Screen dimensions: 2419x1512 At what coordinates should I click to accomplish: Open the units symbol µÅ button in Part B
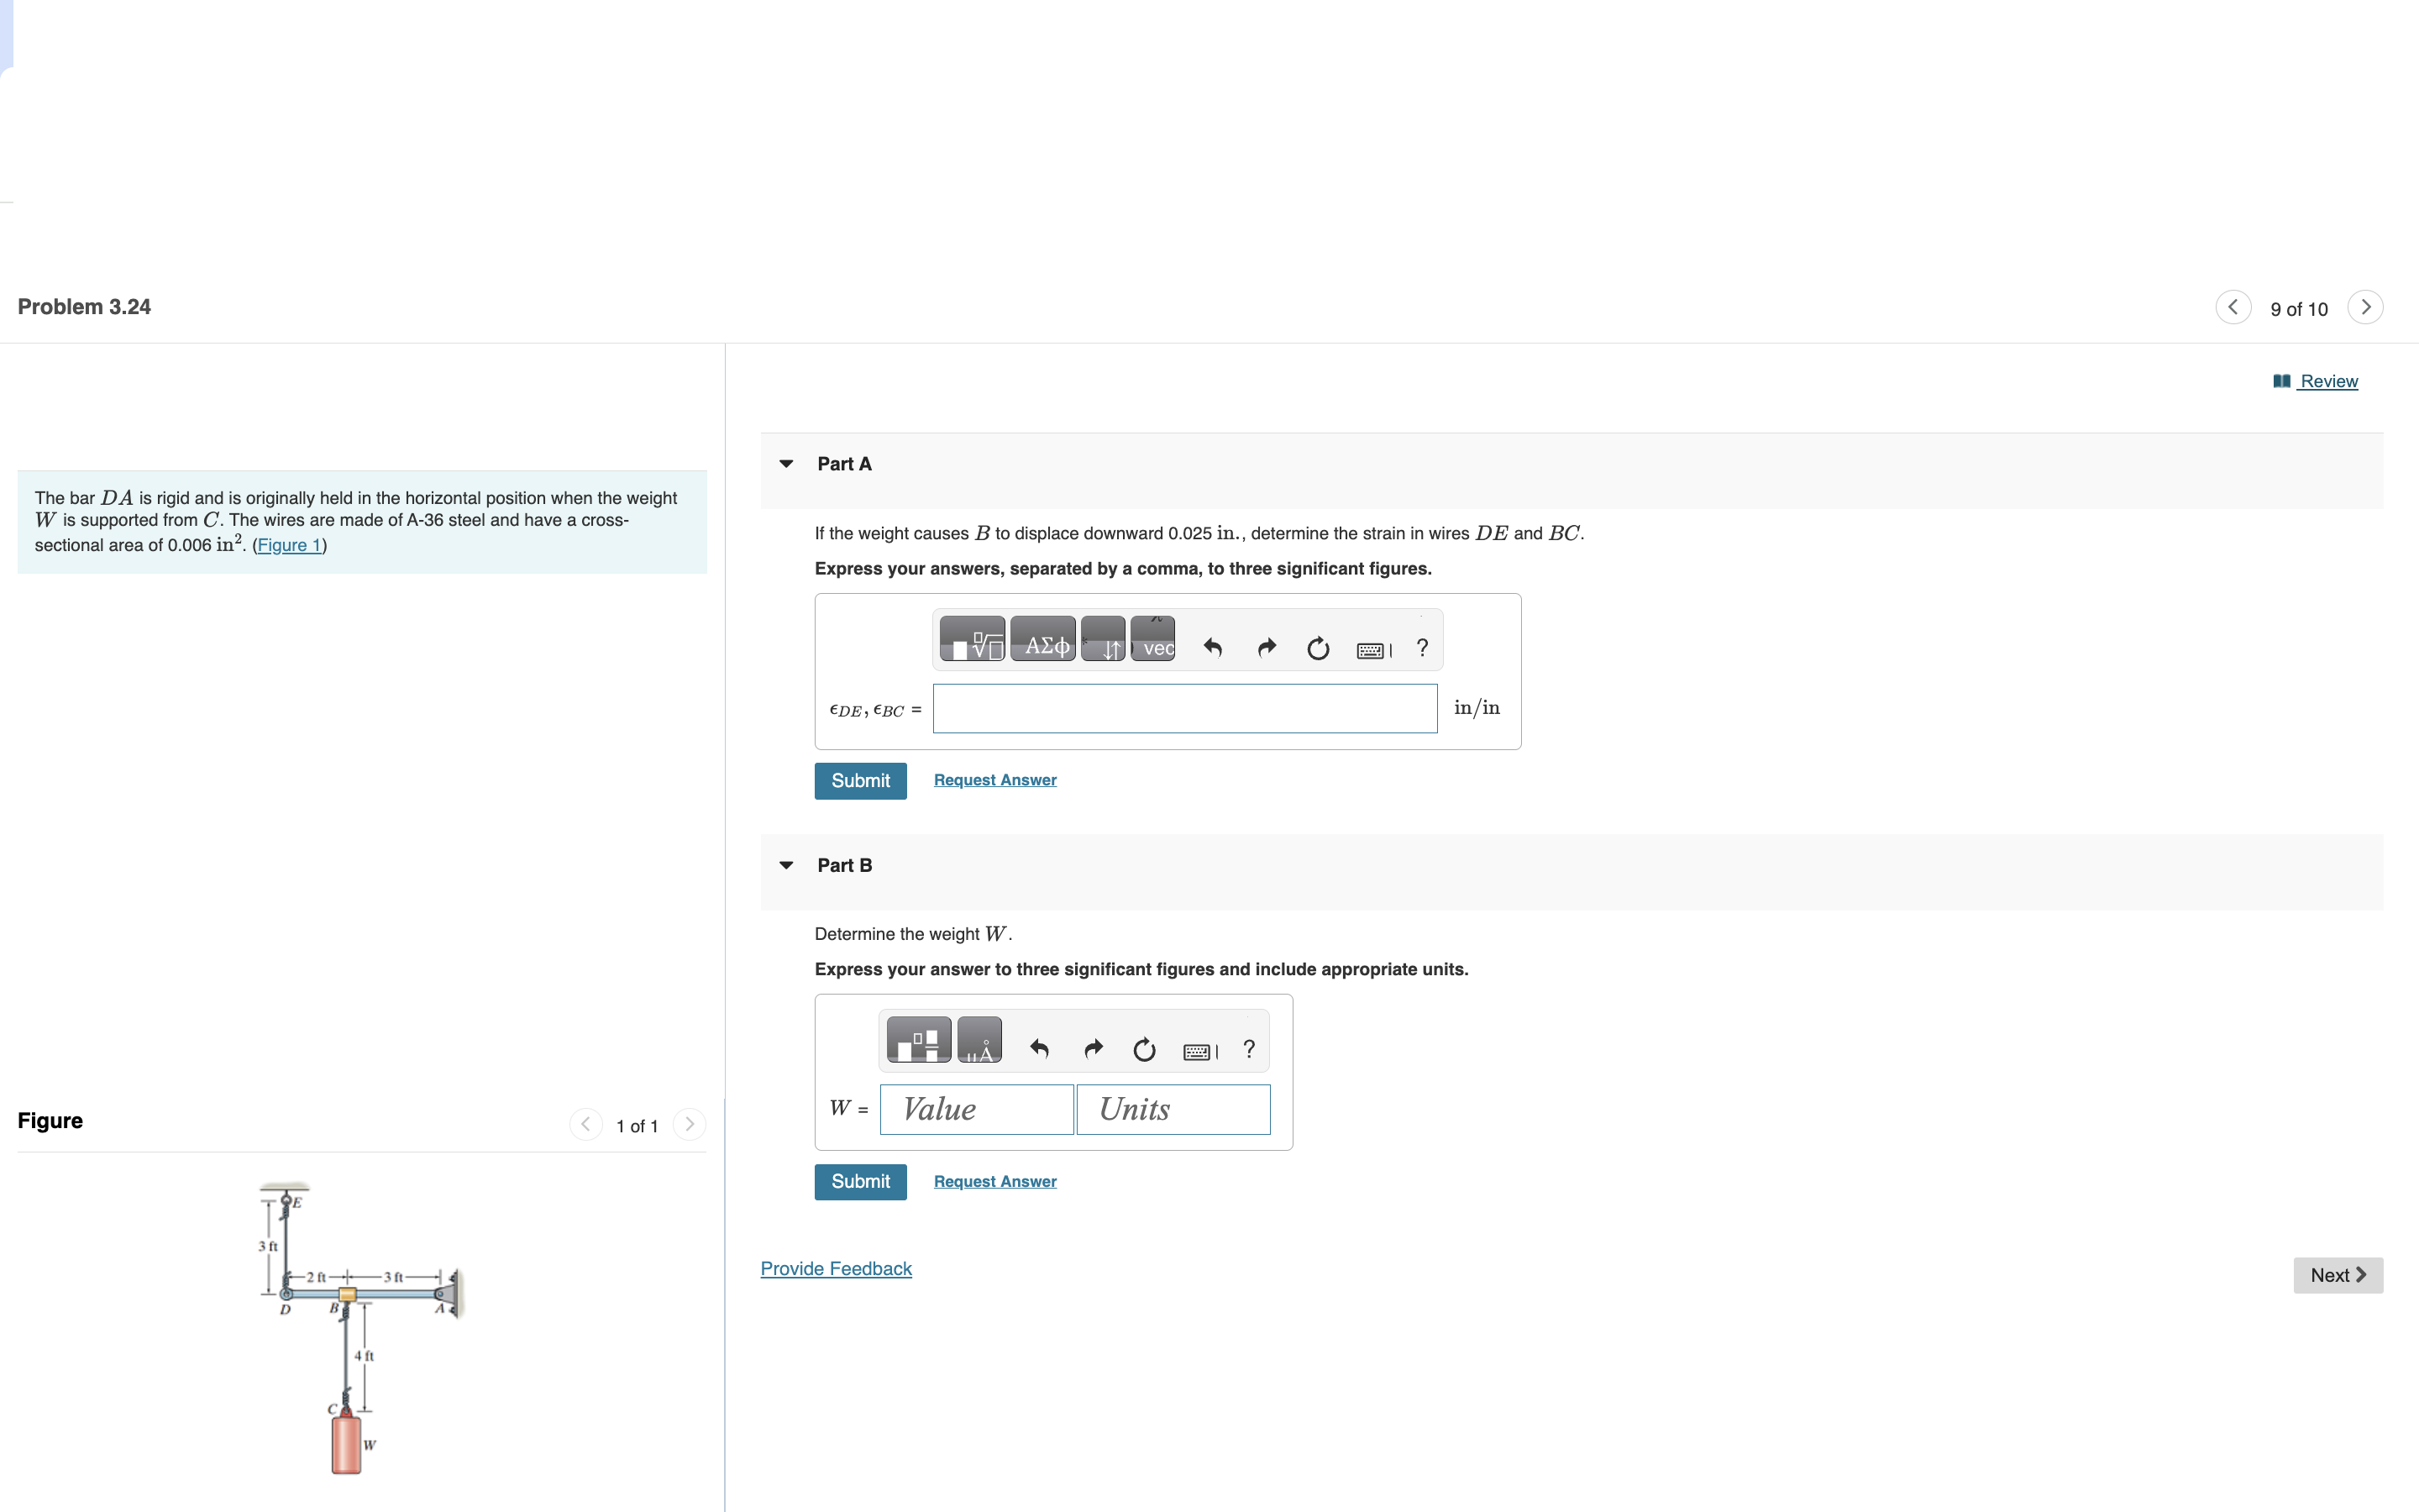tap(979, 1041)
